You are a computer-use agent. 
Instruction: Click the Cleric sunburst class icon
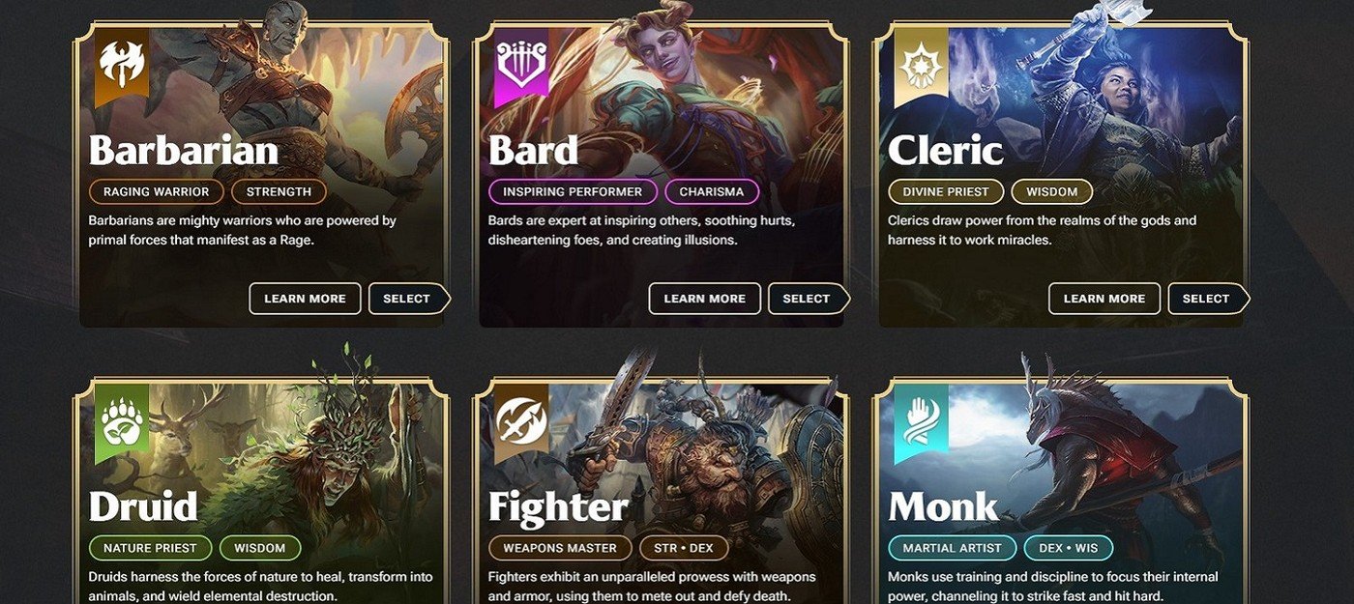point(921,66)
